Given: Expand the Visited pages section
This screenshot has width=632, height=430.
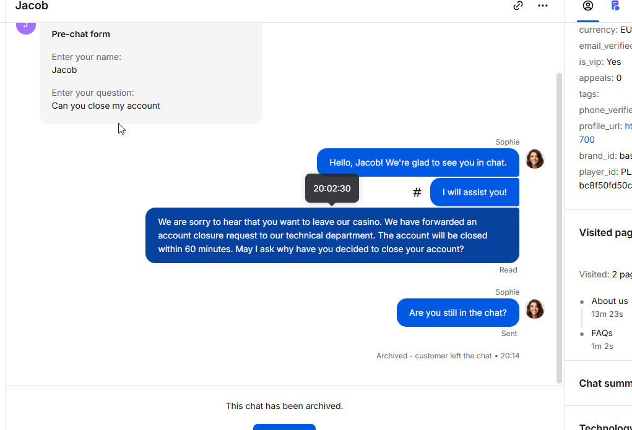Looking at the screenshot, I should pos(605,232).
